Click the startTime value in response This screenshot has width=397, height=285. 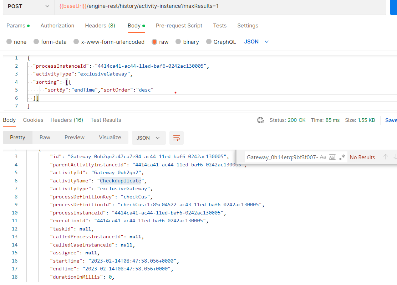(132, 261)
